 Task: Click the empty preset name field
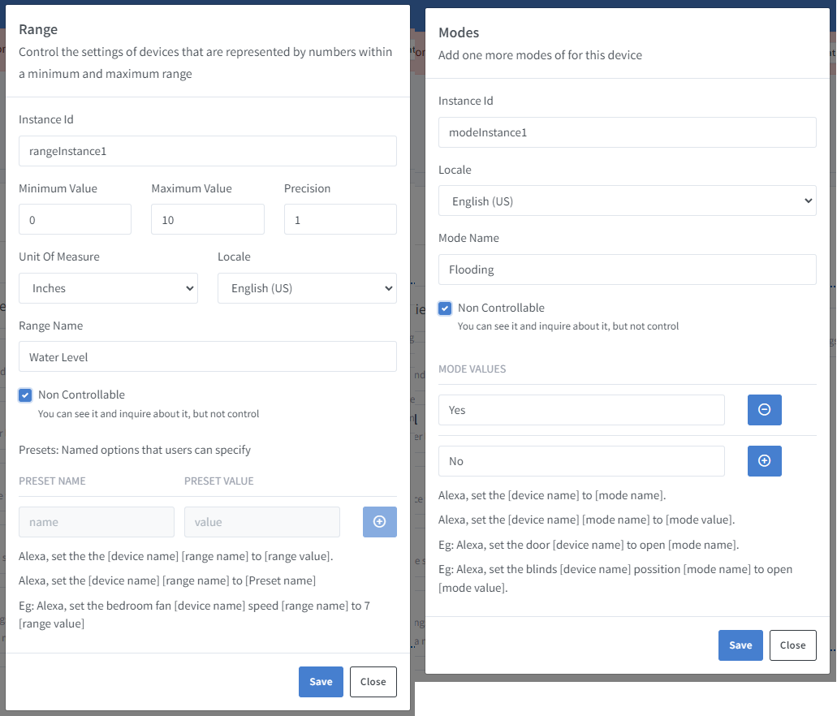click(x=96, y=522)
